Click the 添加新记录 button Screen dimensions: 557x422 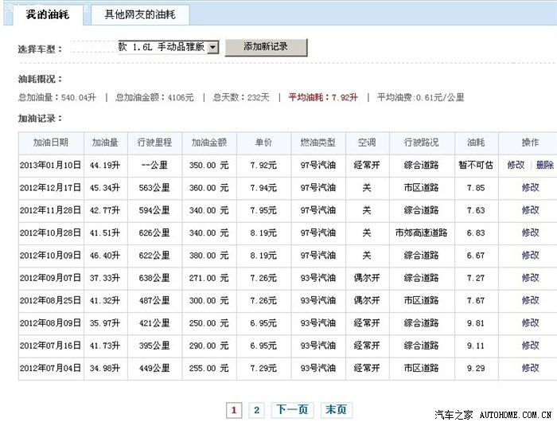click(266, 47)
